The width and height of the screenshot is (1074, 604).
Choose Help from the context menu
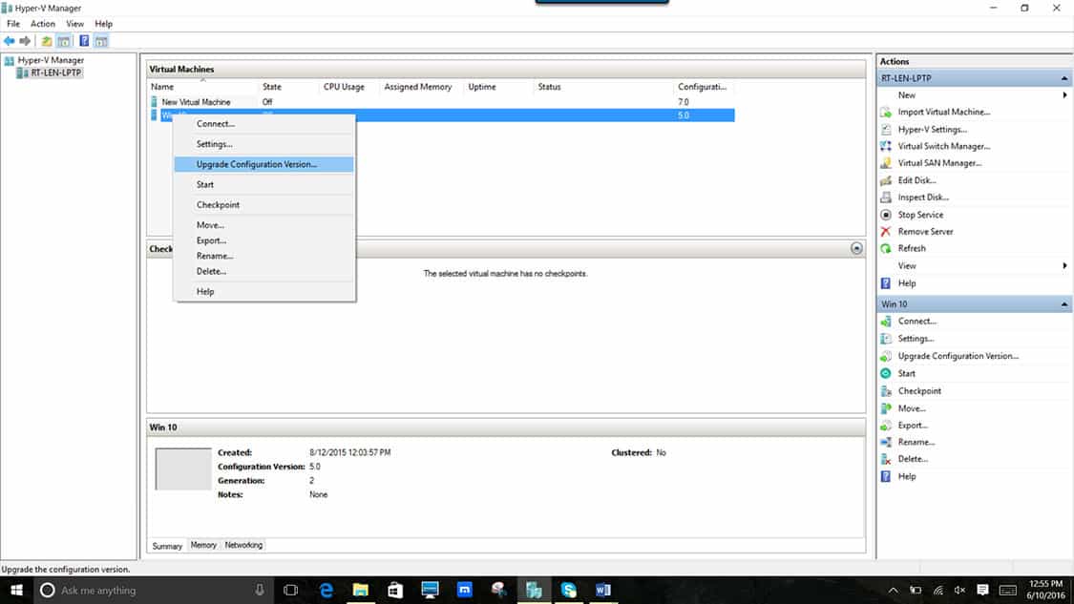[x=264, y=291]
